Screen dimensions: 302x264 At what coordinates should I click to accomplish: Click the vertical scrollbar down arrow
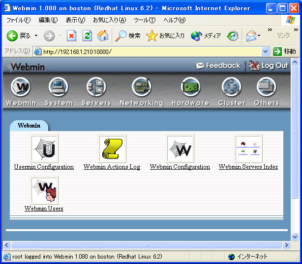click(x=295, y=237)
